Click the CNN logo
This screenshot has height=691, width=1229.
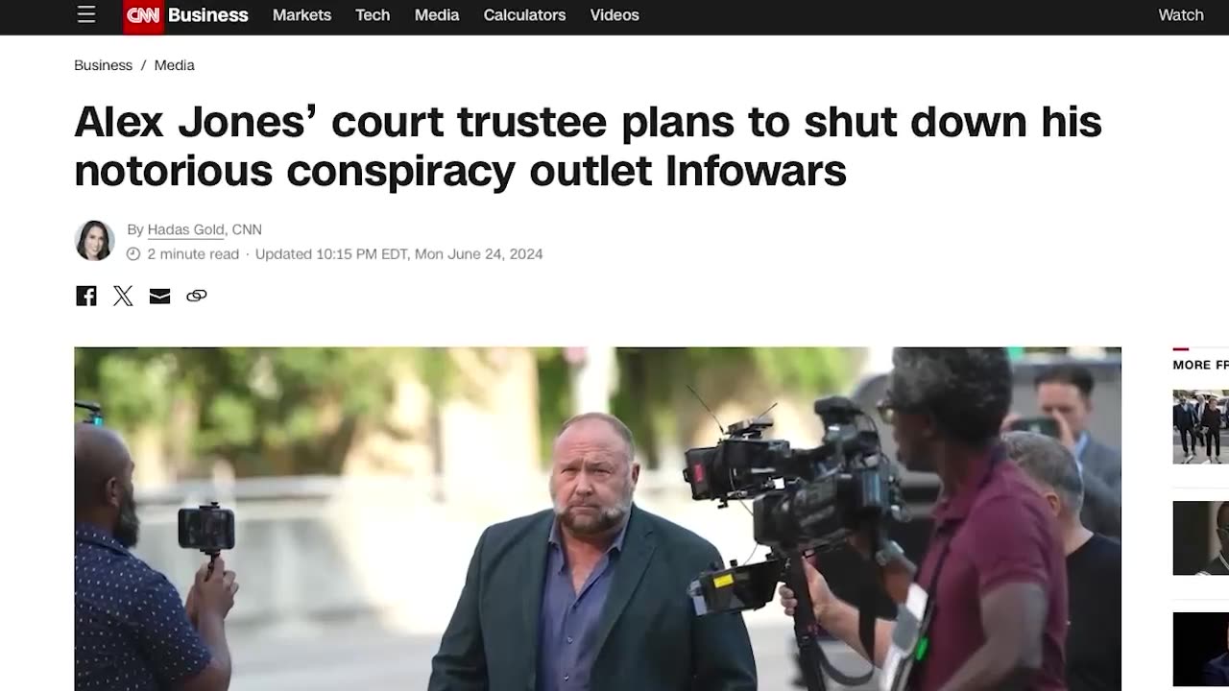(x=143, y=15)
